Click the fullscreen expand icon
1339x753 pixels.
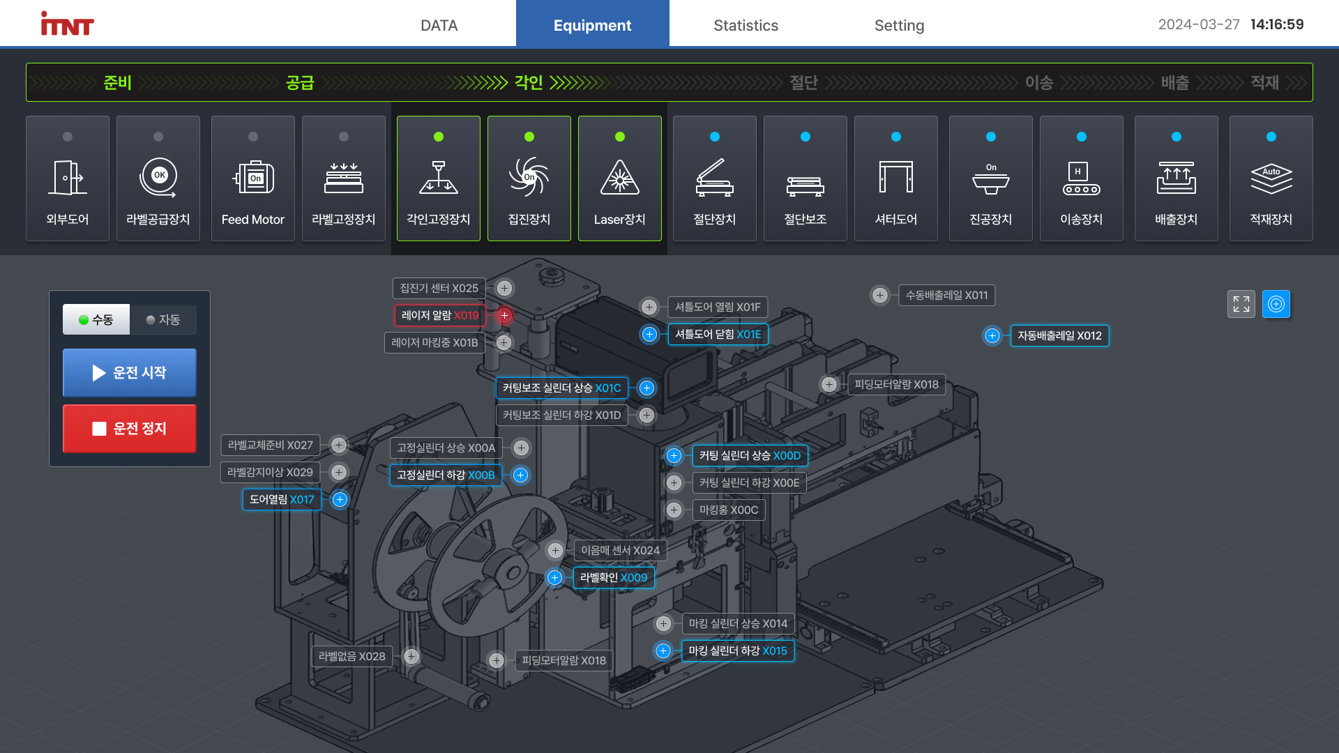click(x=1241, y=304)
